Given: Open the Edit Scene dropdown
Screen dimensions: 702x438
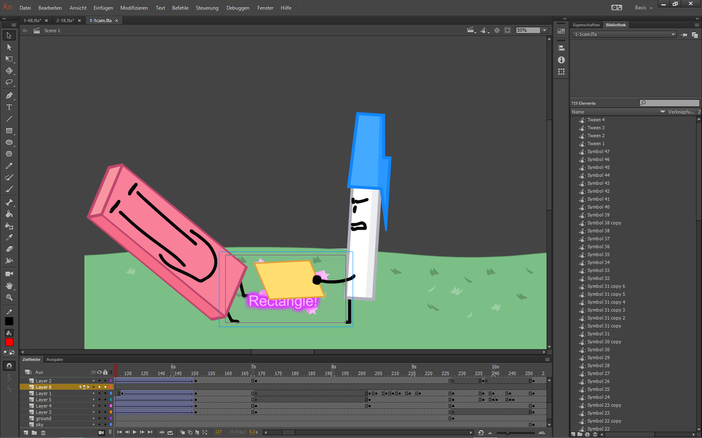Looking at the screenshot, I should click(x=472, y=30).
